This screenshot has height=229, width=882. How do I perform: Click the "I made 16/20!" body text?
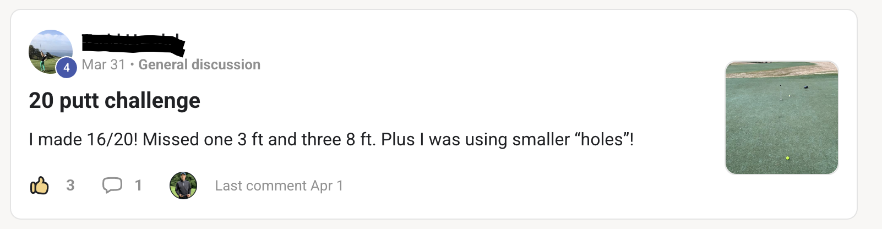click(x=83, y=140)
